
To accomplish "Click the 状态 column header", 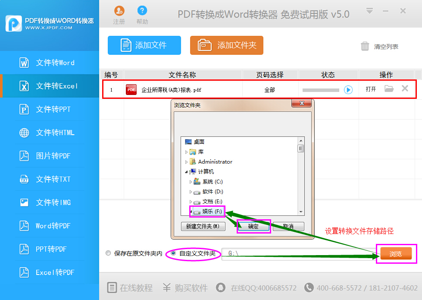I will [x=328, y=75].
